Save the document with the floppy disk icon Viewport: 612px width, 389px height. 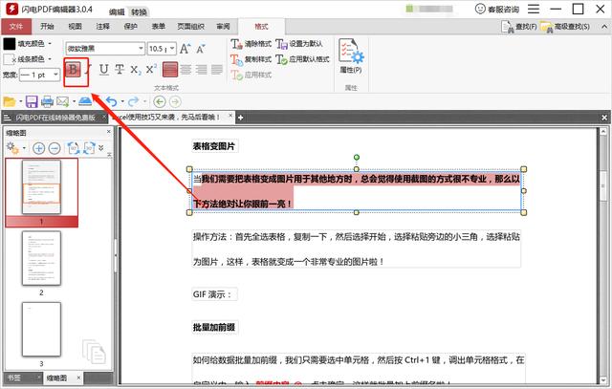32,102
